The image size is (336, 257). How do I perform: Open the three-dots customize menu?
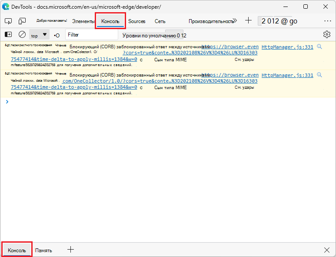(328, 21)
